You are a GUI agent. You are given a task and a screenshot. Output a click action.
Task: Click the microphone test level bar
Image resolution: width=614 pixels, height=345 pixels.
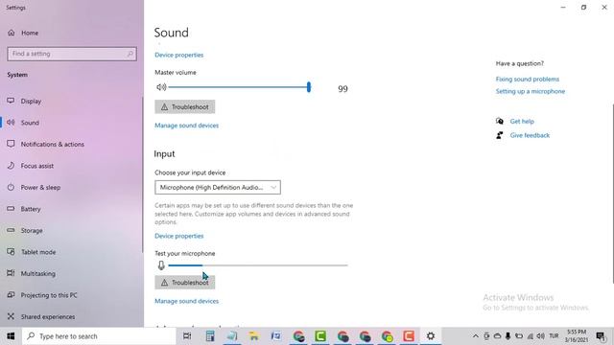coord(258,265)
